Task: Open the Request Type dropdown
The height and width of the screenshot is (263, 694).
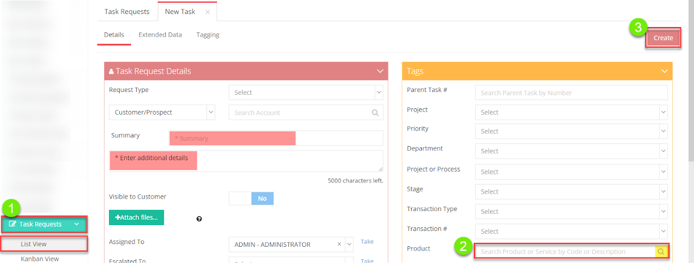Action: [306, 93]
